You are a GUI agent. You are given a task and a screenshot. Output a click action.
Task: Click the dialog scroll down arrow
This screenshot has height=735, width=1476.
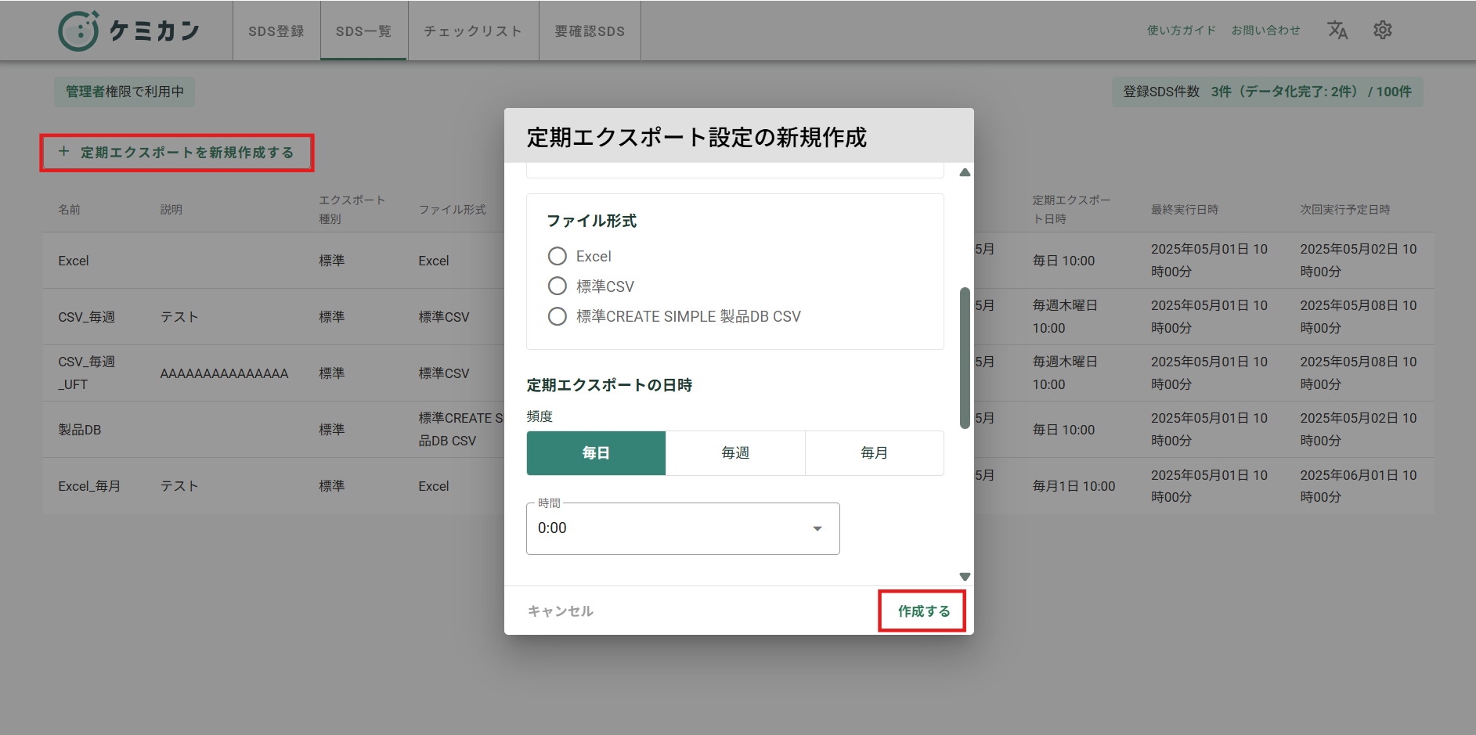click(x=965, y=577)
